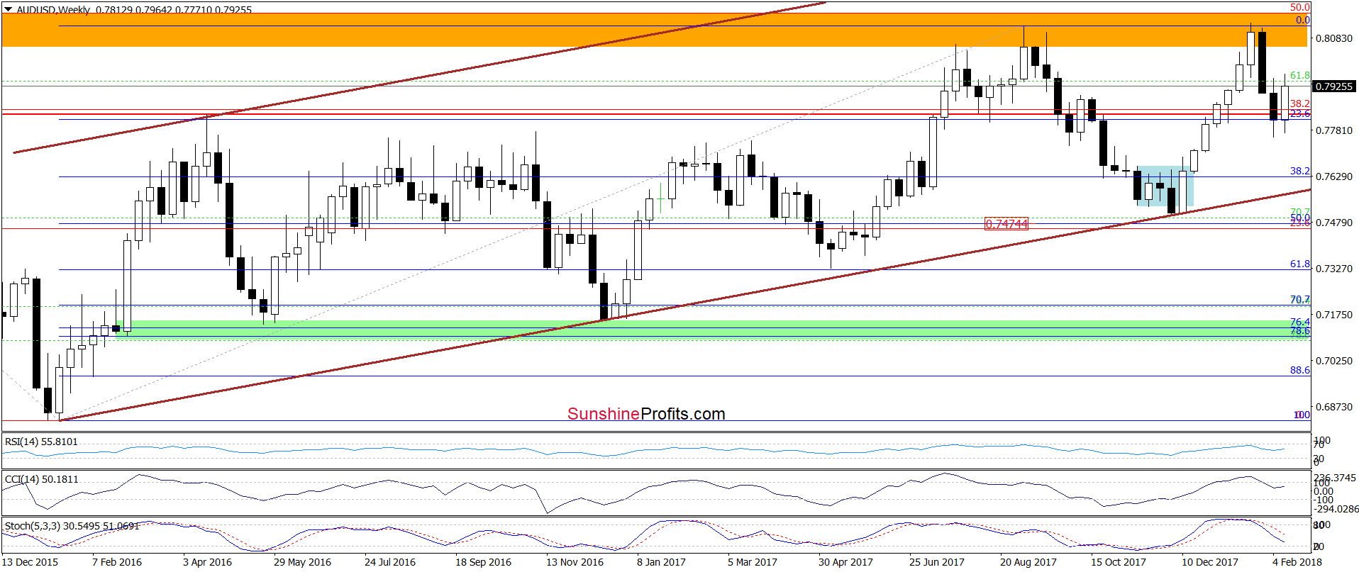Click the CCI(14) 50.1811 indicator label
The height and width of the screenshot is (572, 1359).
(x=41, y=479)
